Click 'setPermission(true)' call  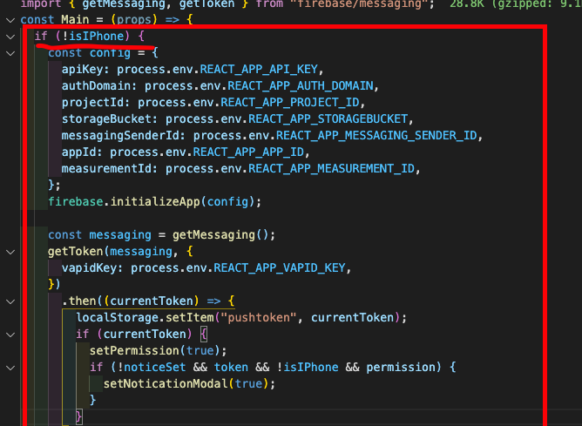pyautogui.click(x=155, y=351)
